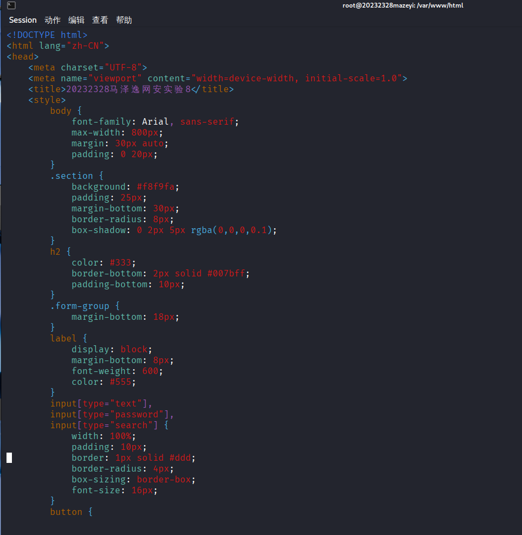
Task: Open the Session menu
Action: (23, 20)
